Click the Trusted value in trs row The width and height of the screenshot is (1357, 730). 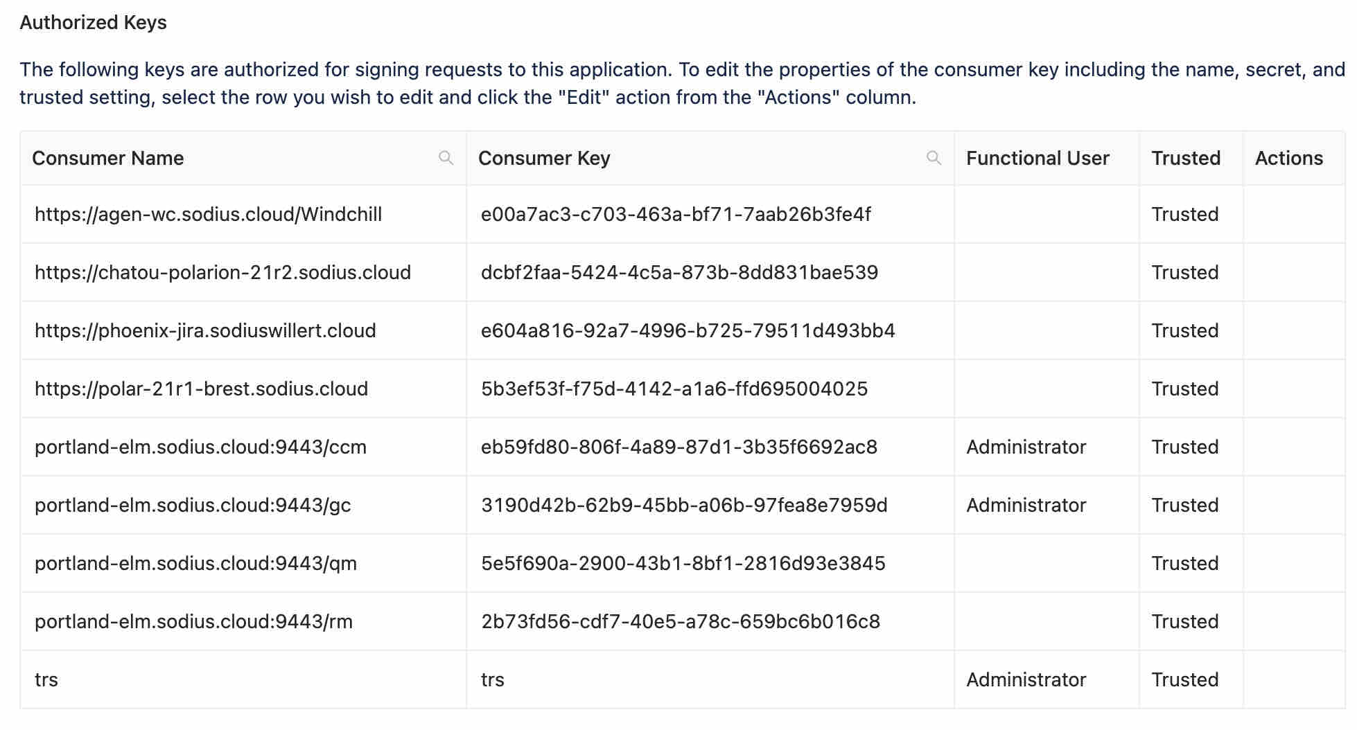(1185, 679)
